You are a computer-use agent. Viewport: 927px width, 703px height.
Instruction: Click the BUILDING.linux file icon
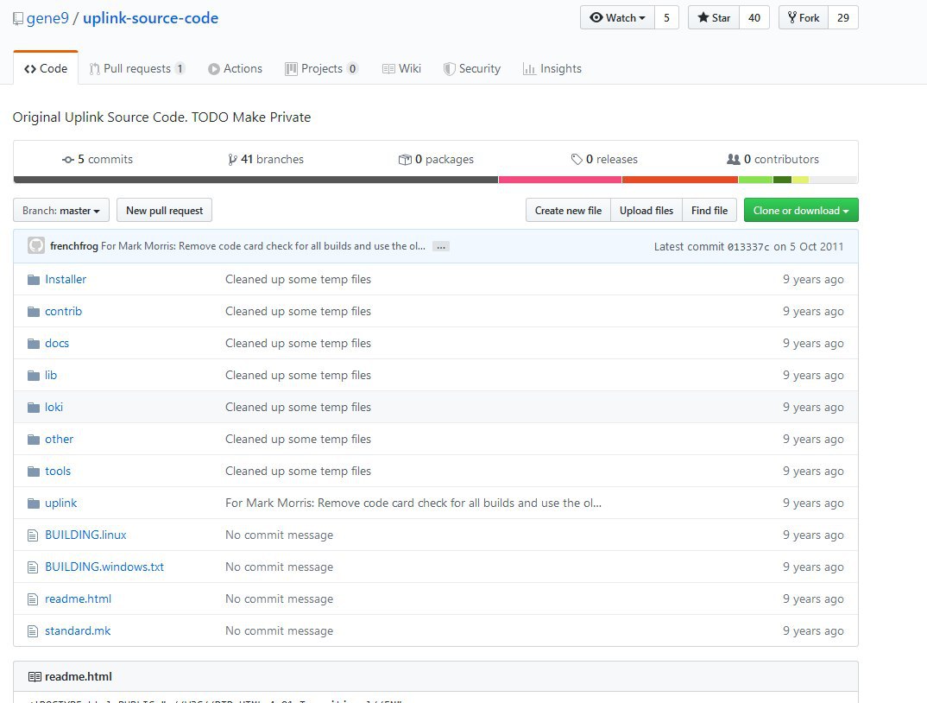pyautogui.click(x=33, y=535)
